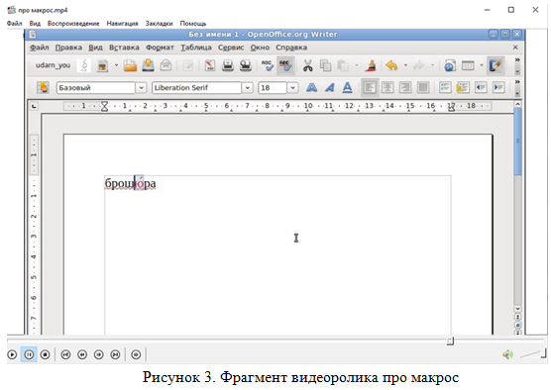This screenshot has width=551, height=390.
Task: Click the udarn_you macro toolbar button
Action: 53,65
